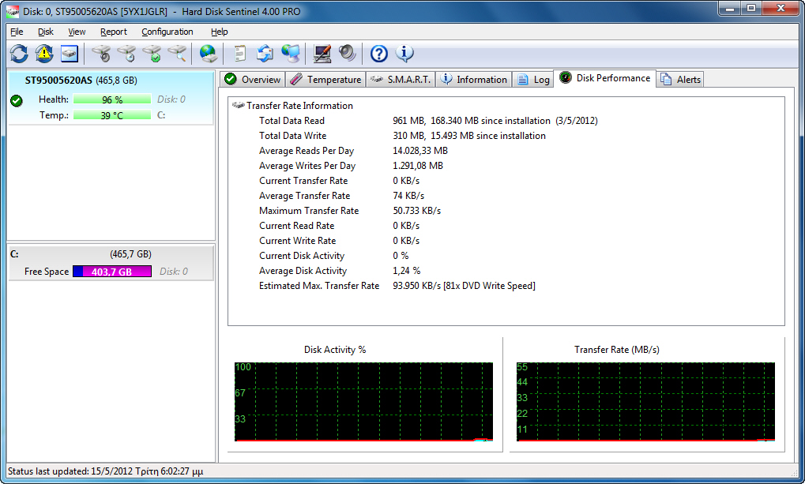Viewport: 805px width, 484px height.
Task: Click the globe over disk toolbar icon
Action: tap(209, 54)
